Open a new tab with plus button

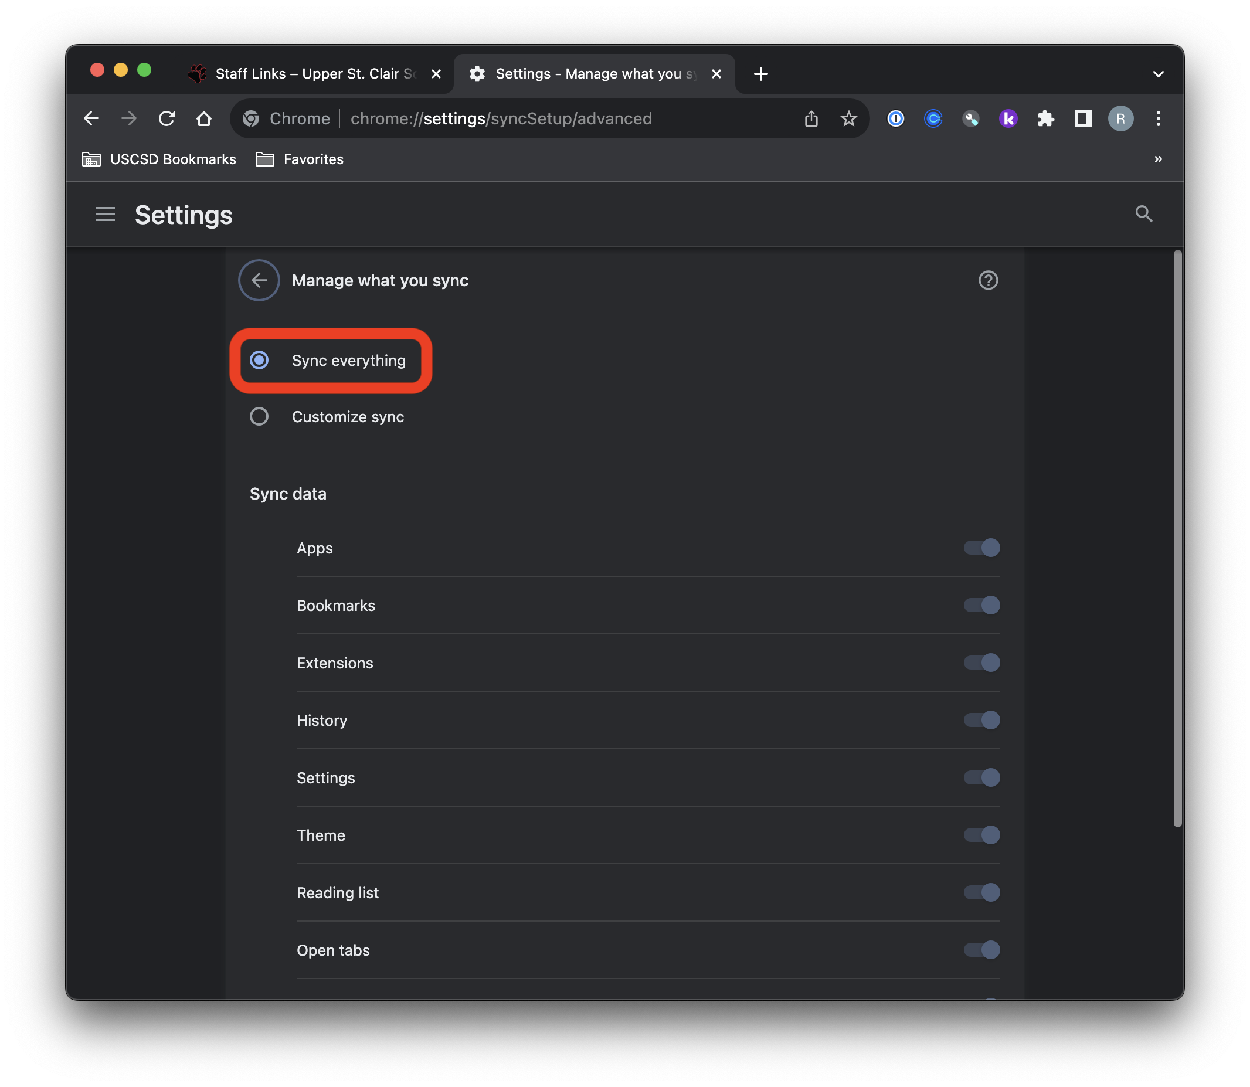click(760, 74)
